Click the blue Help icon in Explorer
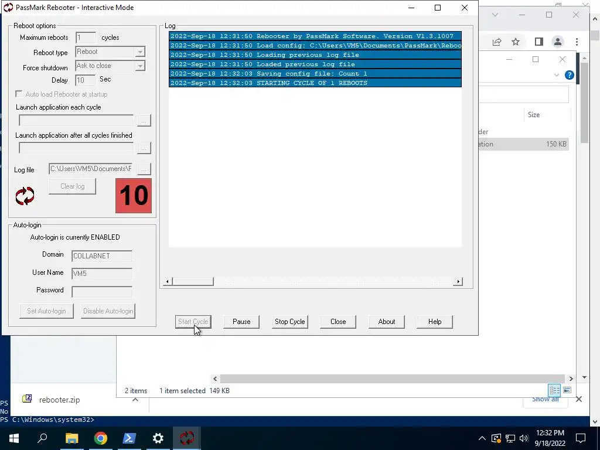Image resolution: width=600 pixels, height=450 pixels. pos(570,75)
